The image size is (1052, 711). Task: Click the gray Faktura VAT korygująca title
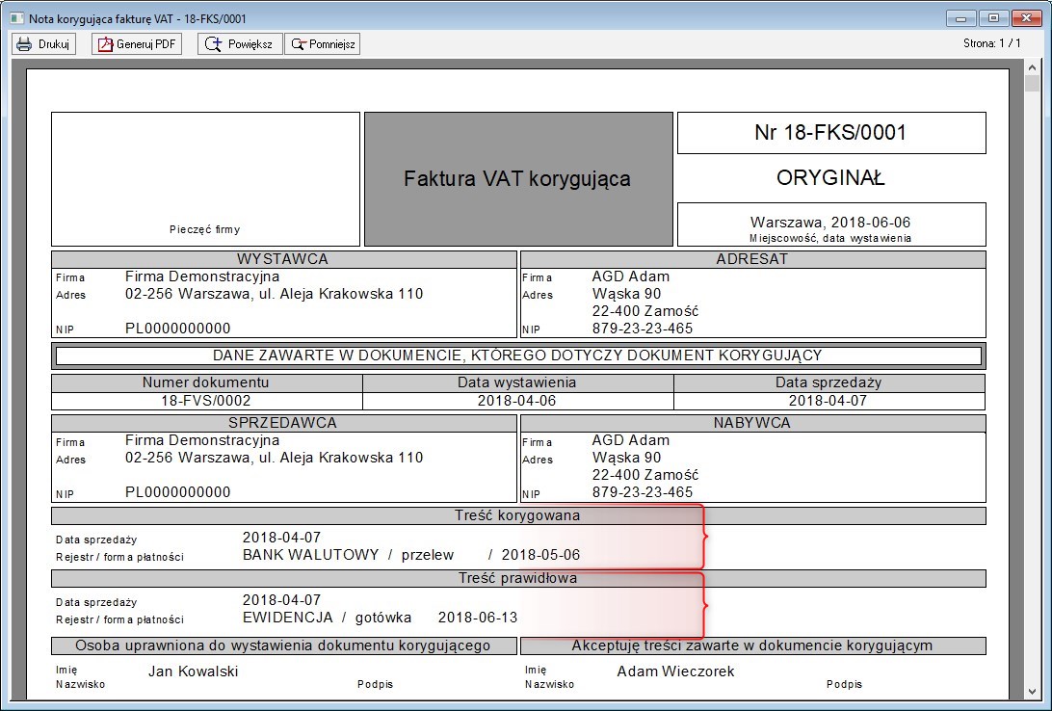pyautogui.click(x=517, y=179)
